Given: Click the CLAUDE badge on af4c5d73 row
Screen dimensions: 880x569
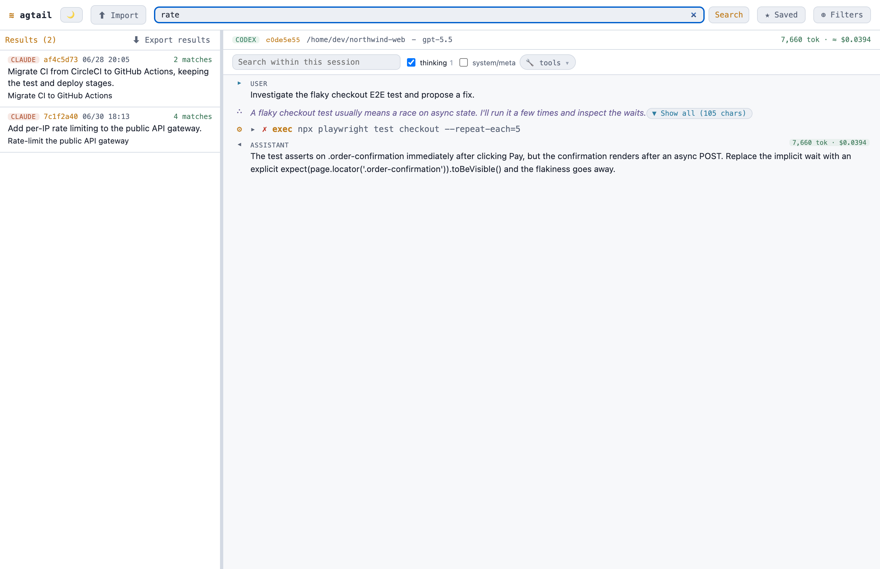Looking at the screenshot, I should tap(23, 59).
